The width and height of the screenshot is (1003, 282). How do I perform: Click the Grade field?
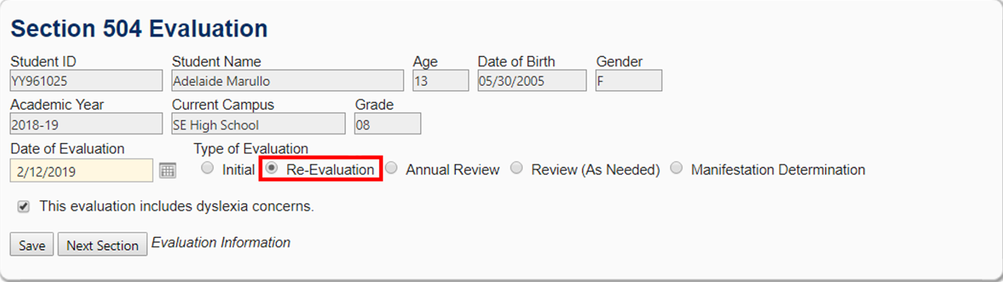coord(387,124)
